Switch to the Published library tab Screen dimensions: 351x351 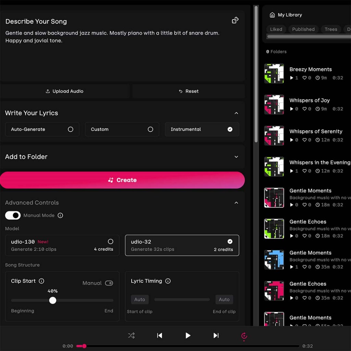pyautogui.click(x=303, y=29)
